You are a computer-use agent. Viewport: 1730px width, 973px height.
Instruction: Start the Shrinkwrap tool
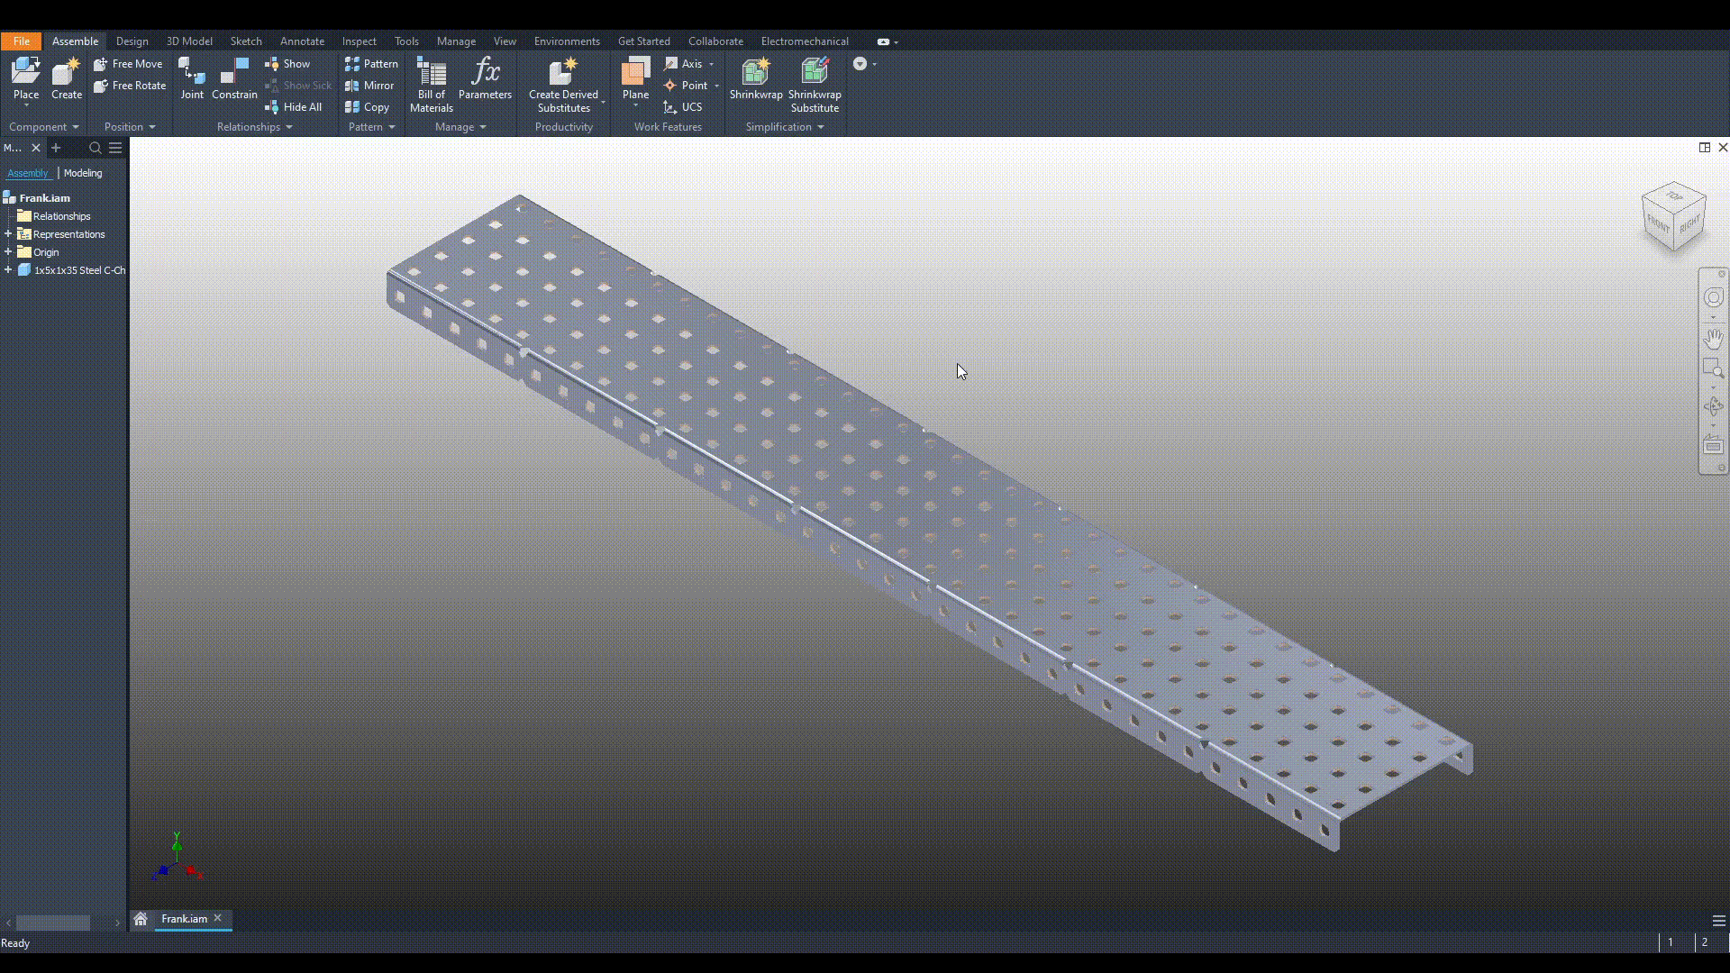tap(756, 78)
